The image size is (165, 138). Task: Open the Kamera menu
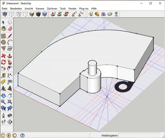coord(40,9)
